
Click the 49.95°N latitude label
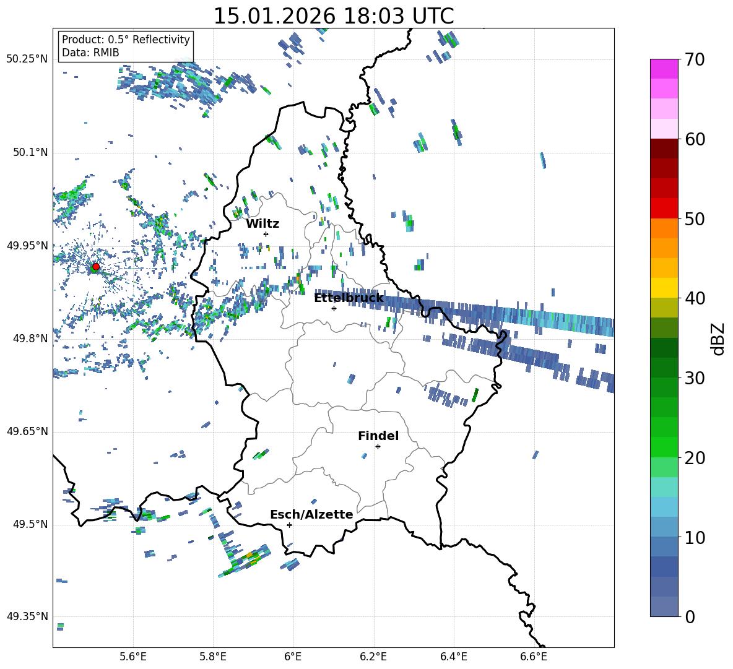click(x=27, y=245)
